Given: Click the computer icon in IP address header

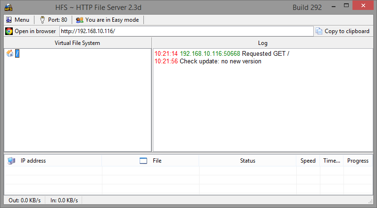Looking at the screenshot, I should [x=11, y=161].
